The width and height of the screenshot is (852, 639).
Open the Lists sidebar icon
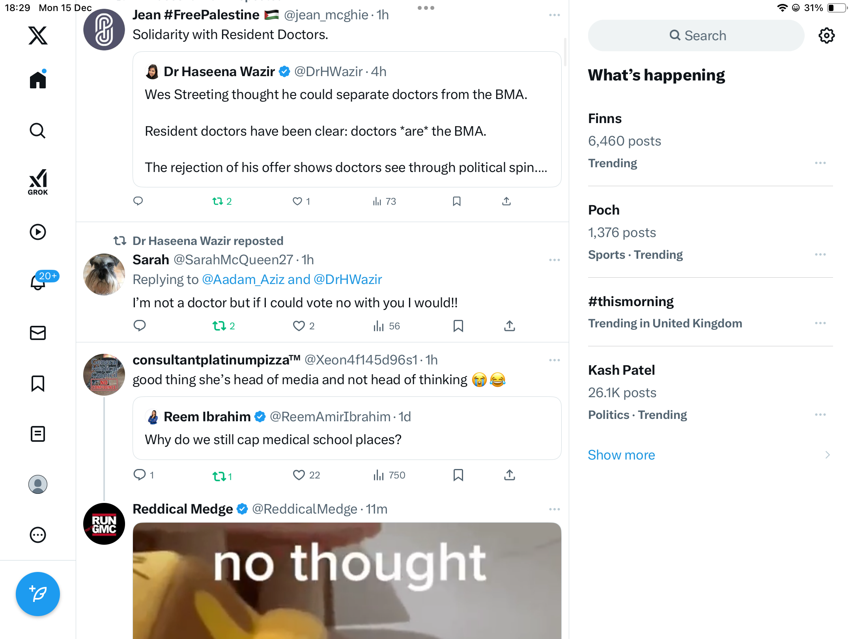click(38, 434)
